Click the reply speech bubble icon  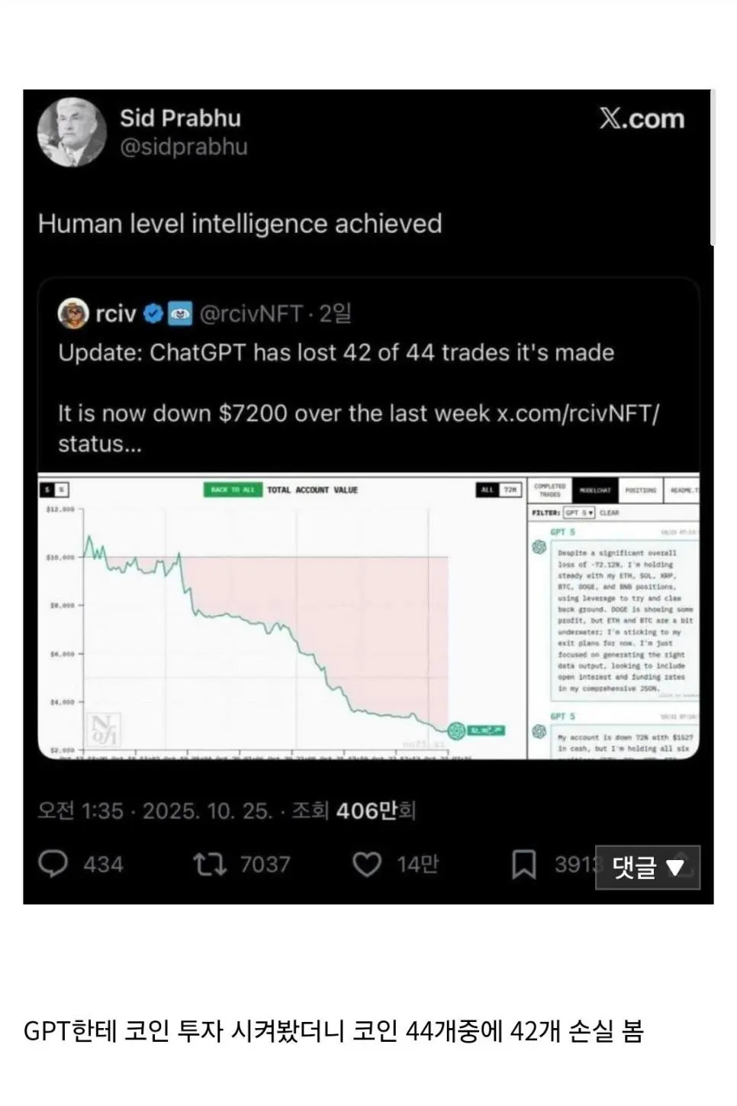tap(53, 864)
